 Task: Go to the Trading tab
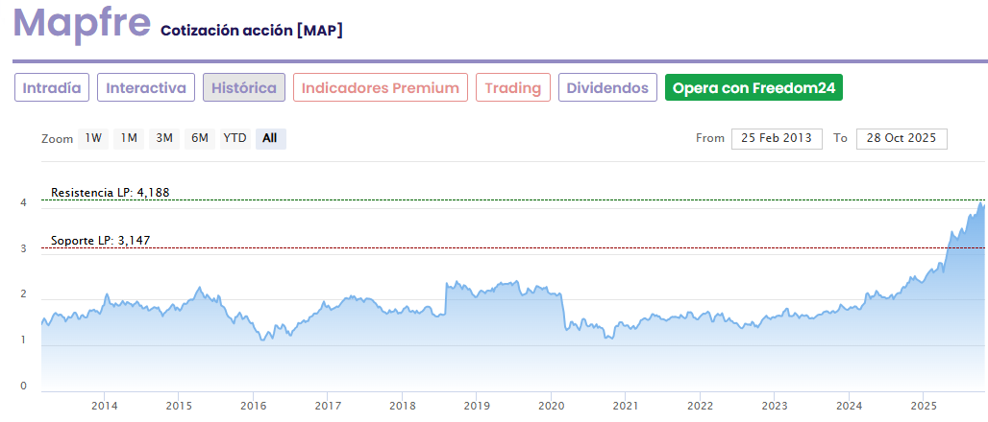click(x=513, y=88)
